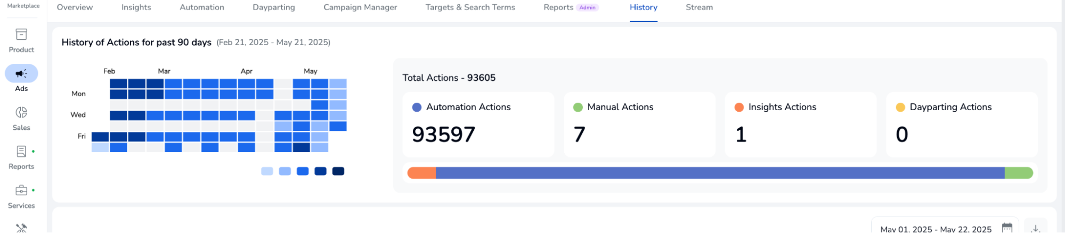
Task: Click the darkest navy legend swatch
Action: point(338,171)
